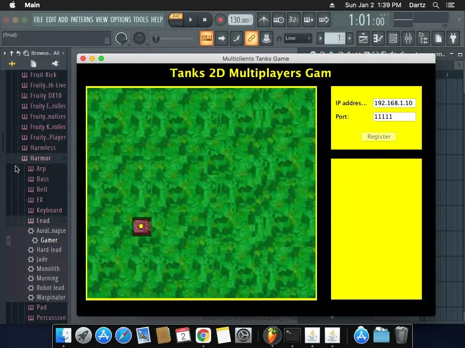Click the browser reread undo arrow icon
This screenshot has width=465, height=348.
pos(18,53)
